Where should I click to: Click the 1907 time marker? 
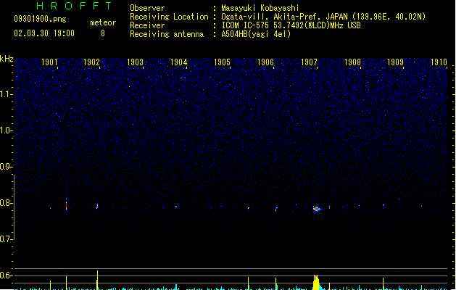pos(309,62)
